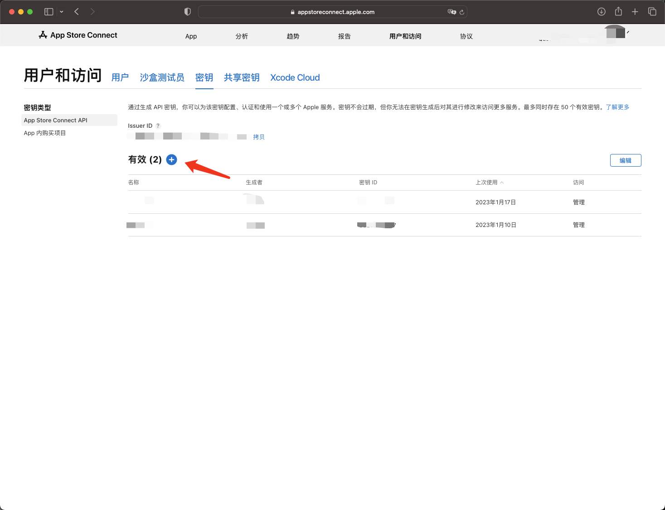The image size is (665, 510).
Task: Click the Issuer ID question mark help icon
Action: pyautogui.click(x=158, y=126)
